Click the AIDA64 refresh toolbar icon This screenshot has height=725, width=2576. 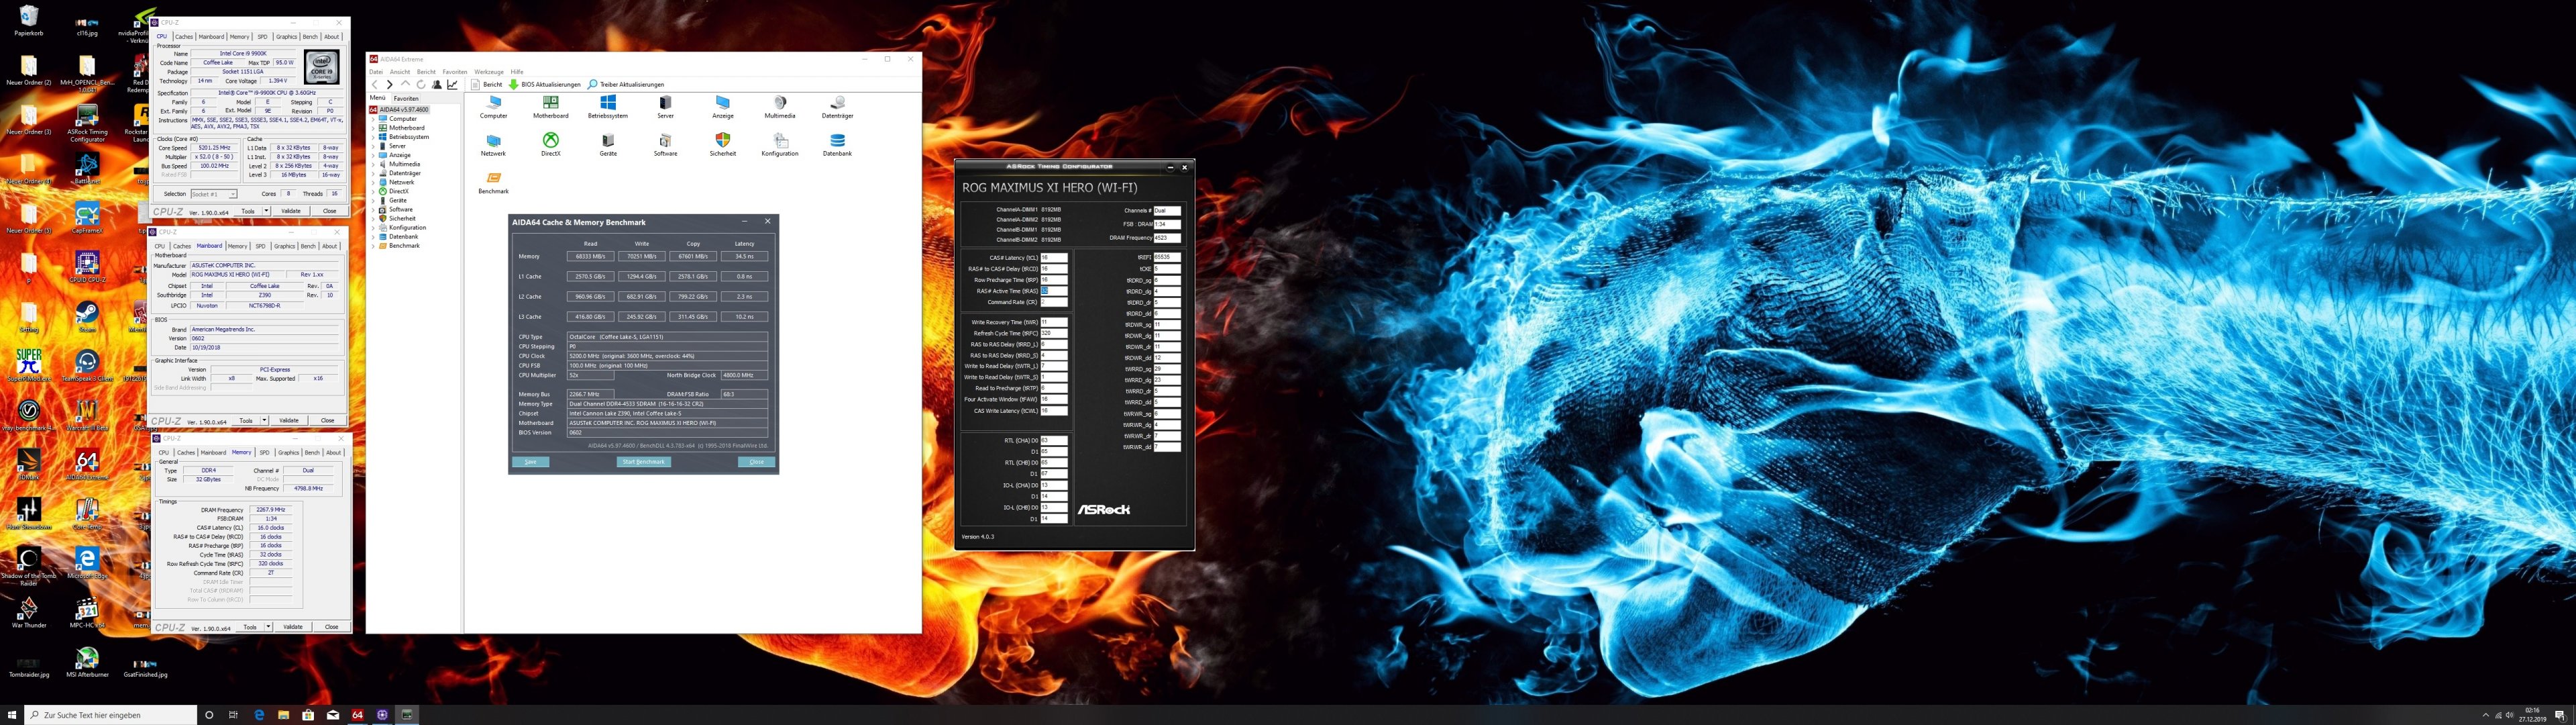point(421,85)
